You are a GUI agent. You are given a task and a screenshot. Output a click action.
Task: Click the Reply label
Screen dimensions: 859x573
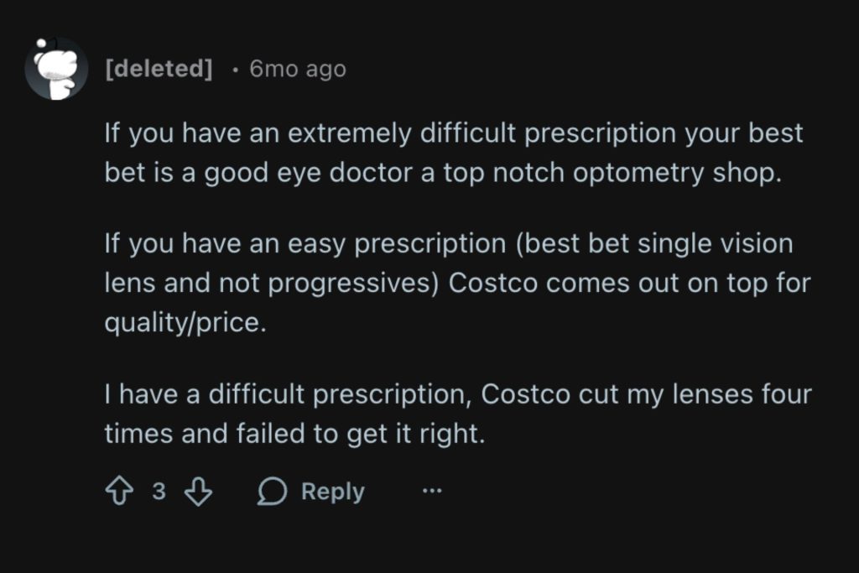point(331,492)
